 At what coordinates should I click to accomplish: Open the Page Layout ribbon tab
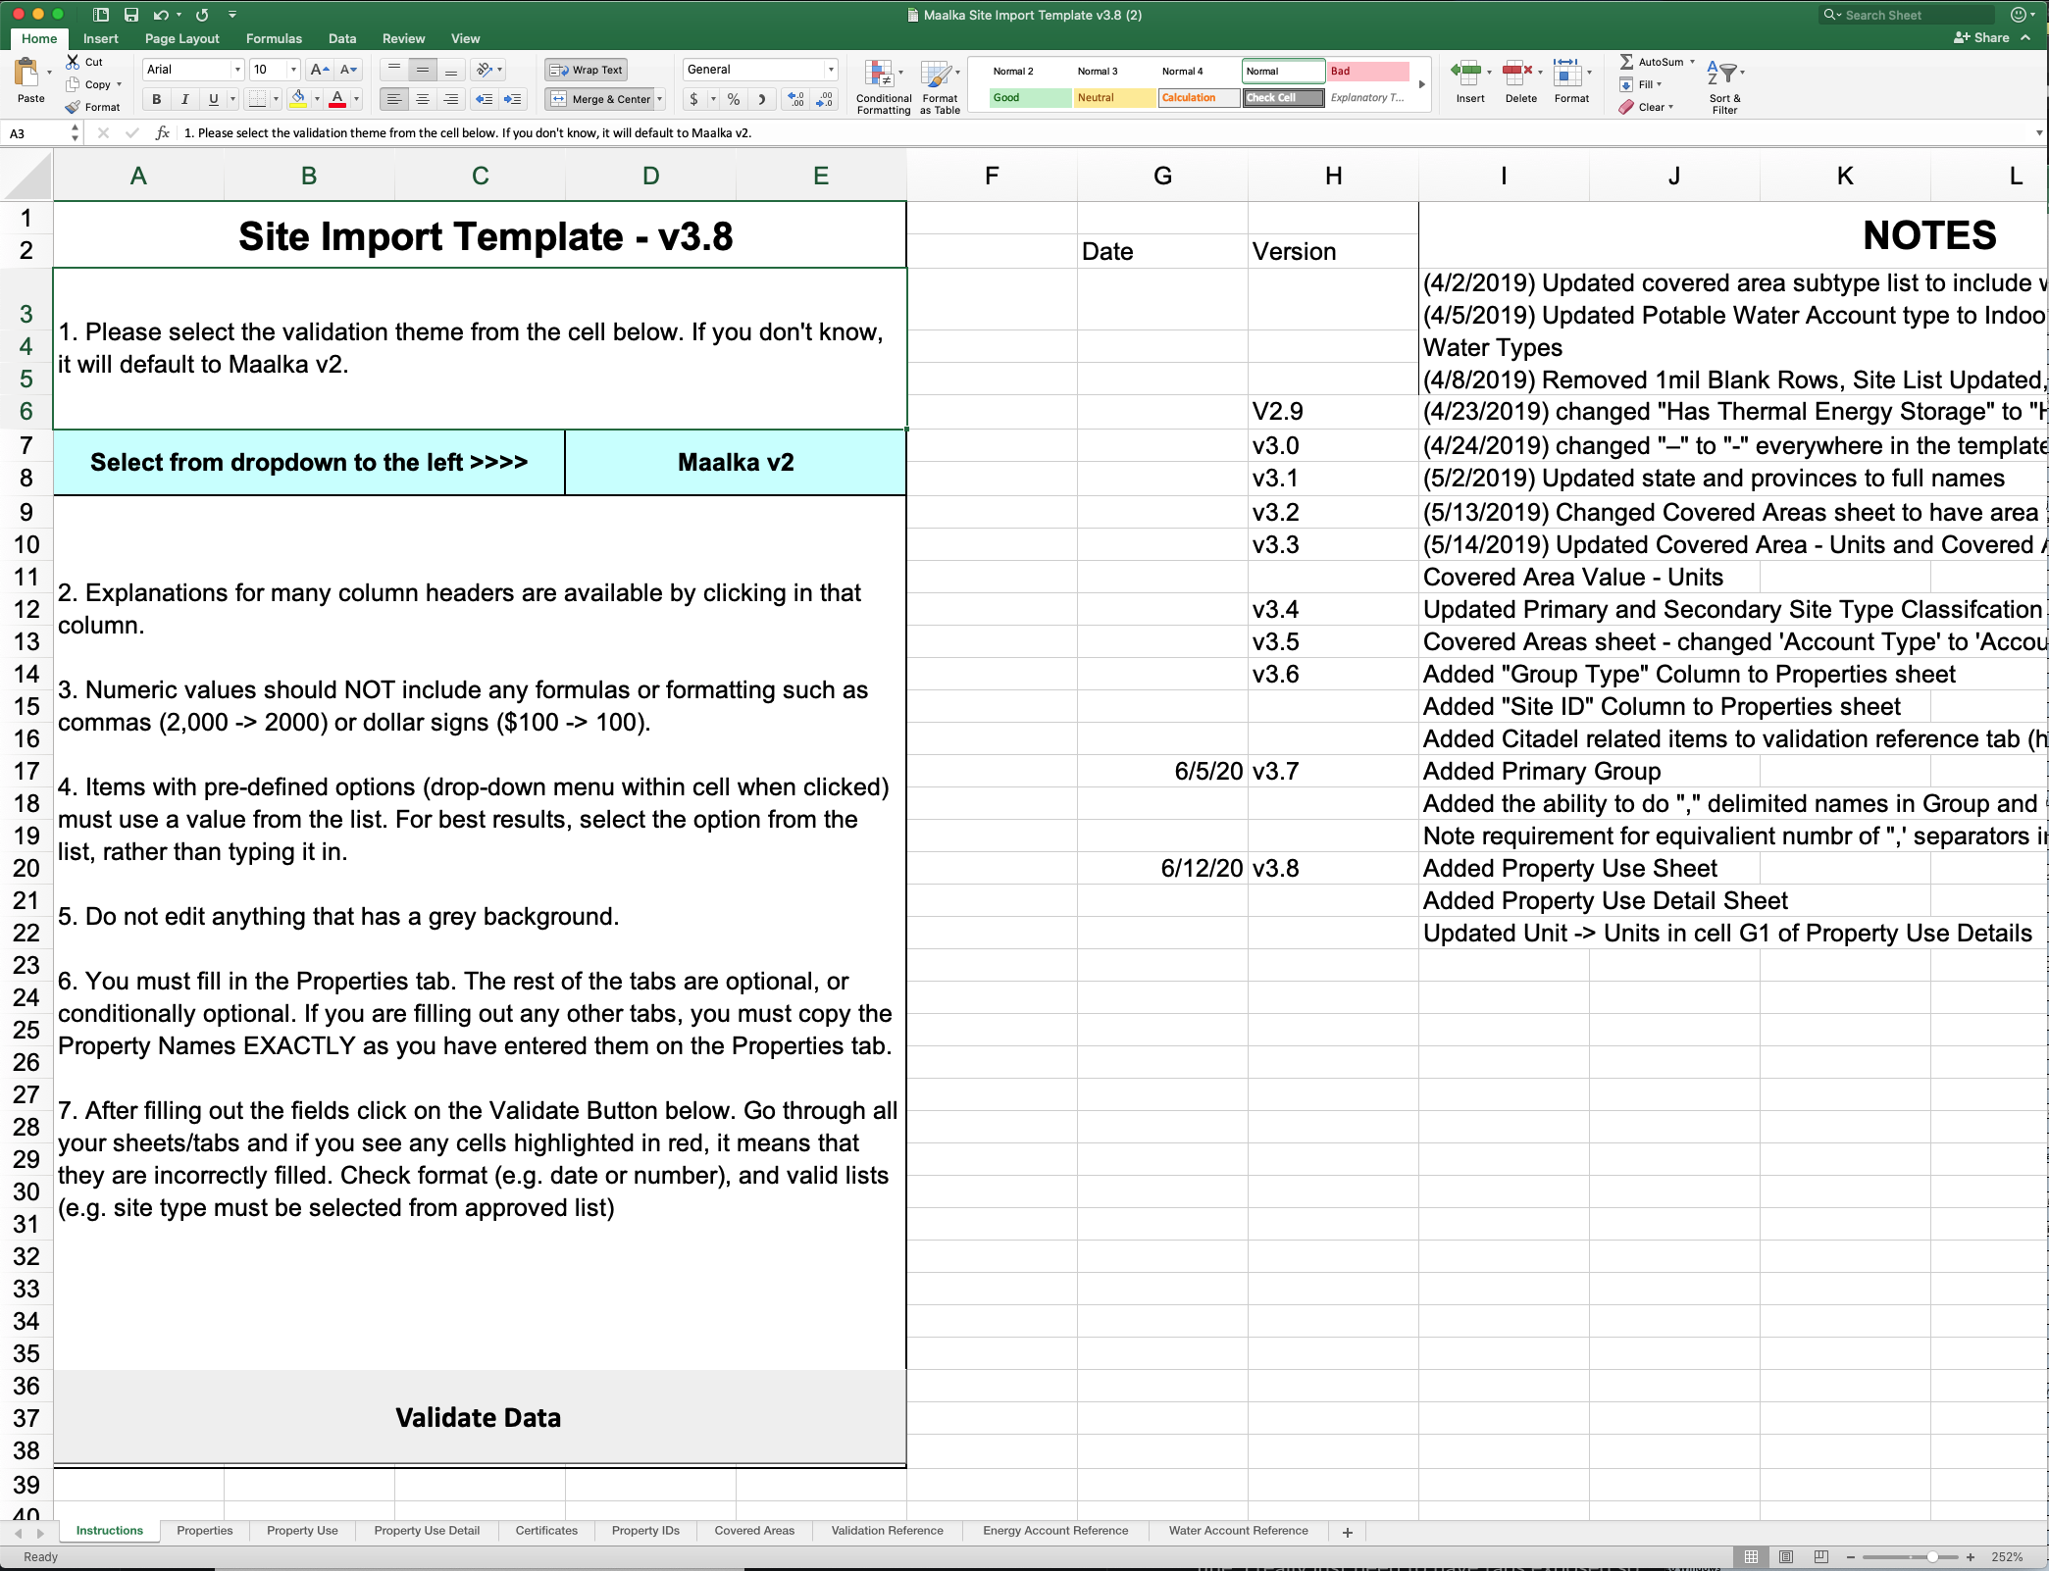pos(182,39)
